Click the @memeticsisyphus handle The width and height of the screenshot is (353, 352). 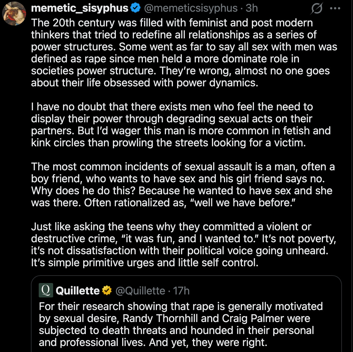coord(191,8)
